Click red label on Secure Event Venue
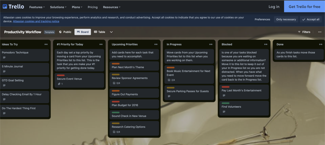Image resolution: width=325 pixels, height=145 pixels. coord(61,75)
